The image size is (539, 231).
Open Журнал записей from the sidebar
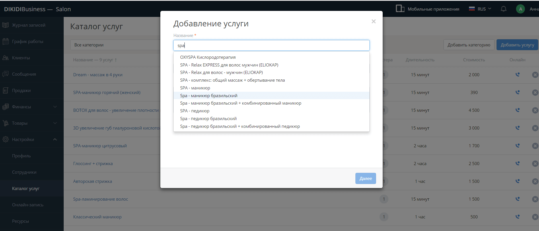(28, 25)
